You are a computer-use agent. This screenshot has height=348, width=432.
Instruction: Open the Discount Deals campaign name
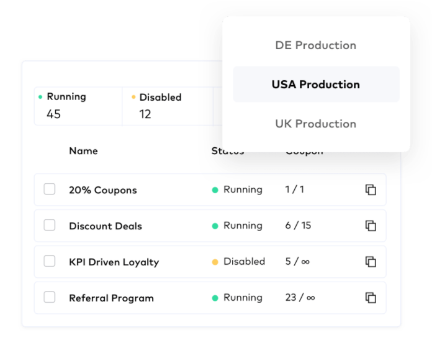click(106, 226)
